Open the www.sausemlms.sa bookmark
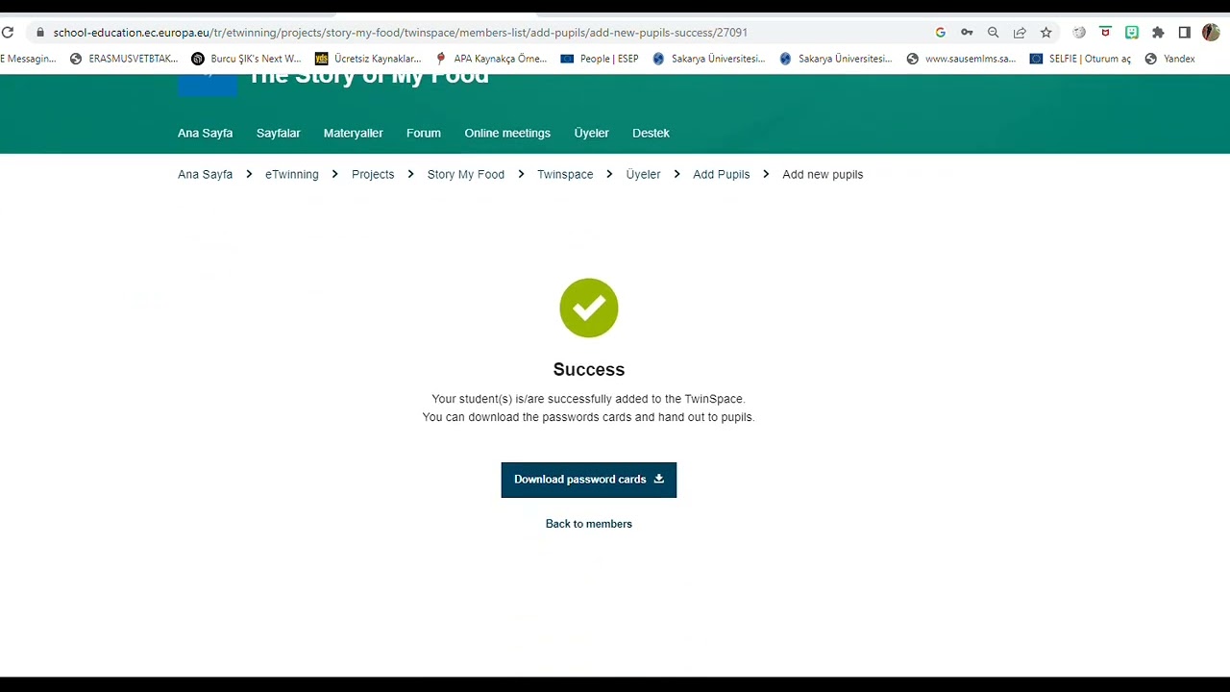This screenshot has height=692, width=1230. point(961,59)
